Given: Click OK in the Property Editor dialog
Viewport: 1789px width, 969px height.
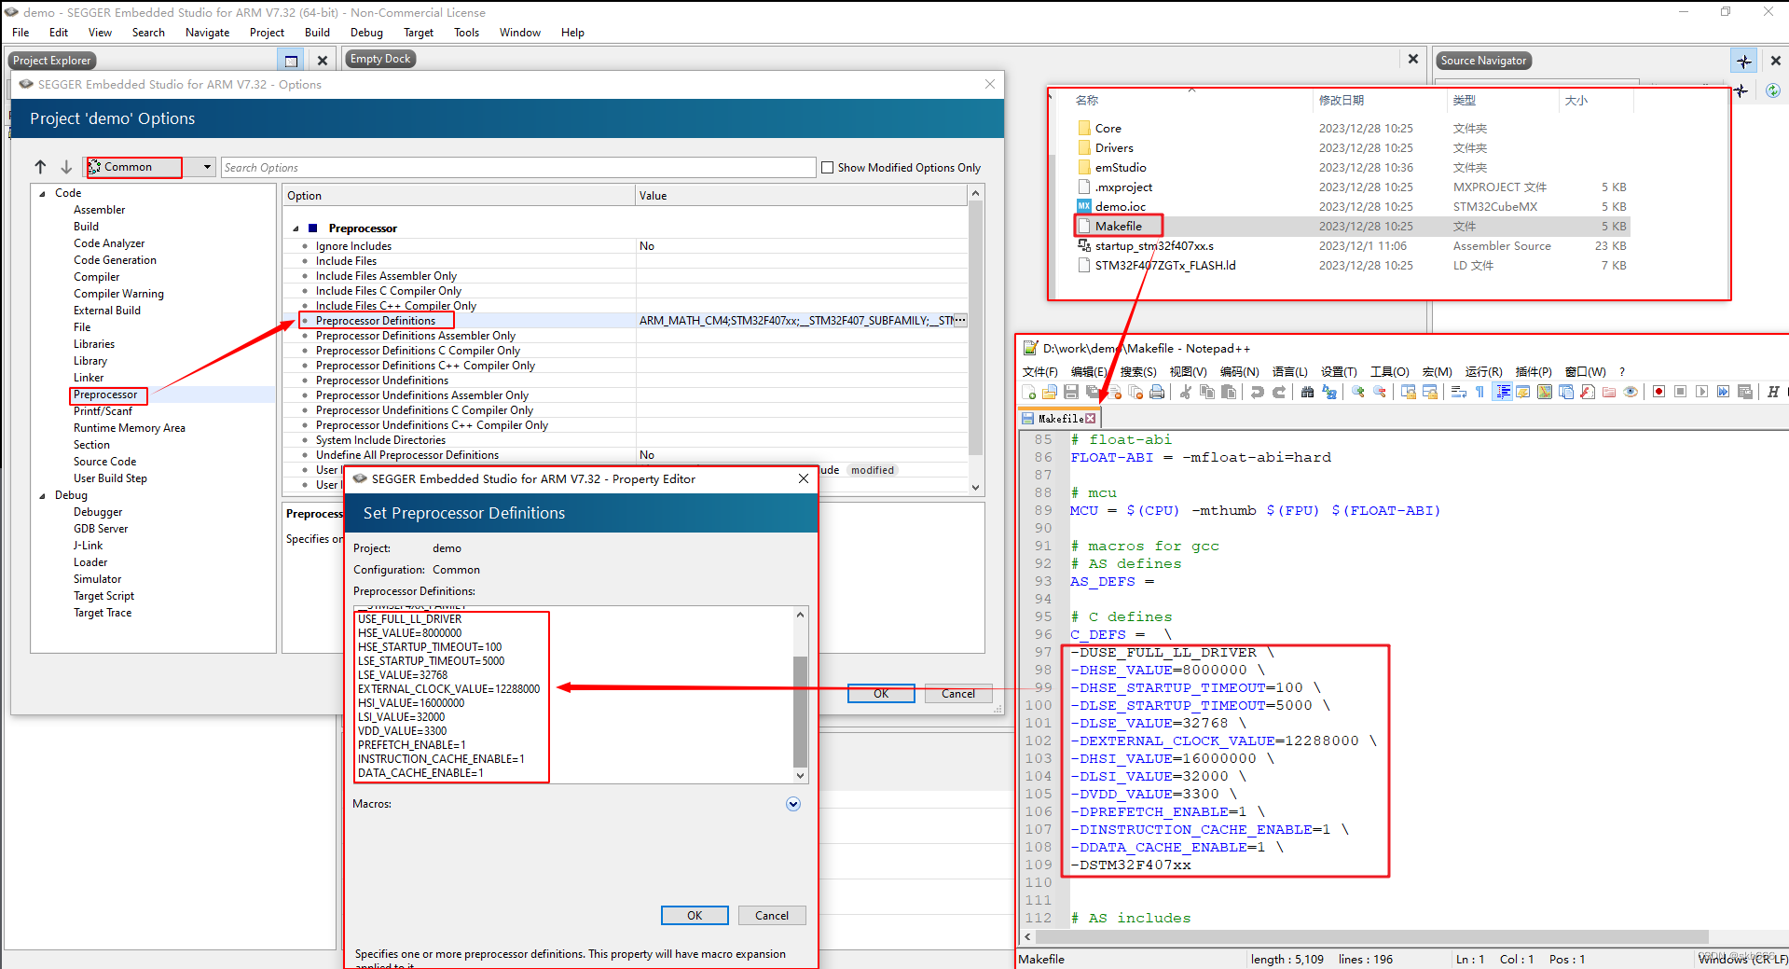Looking at the screenshot, I should [694, 915].
